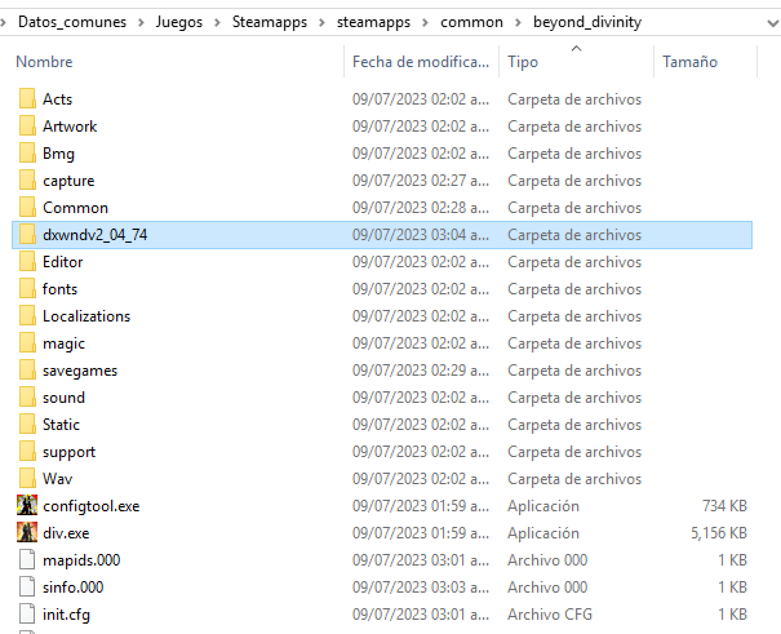781x634 pixels.
Task: Expand the Juegos breadcrumb chevron
Action: click(217, 22)
